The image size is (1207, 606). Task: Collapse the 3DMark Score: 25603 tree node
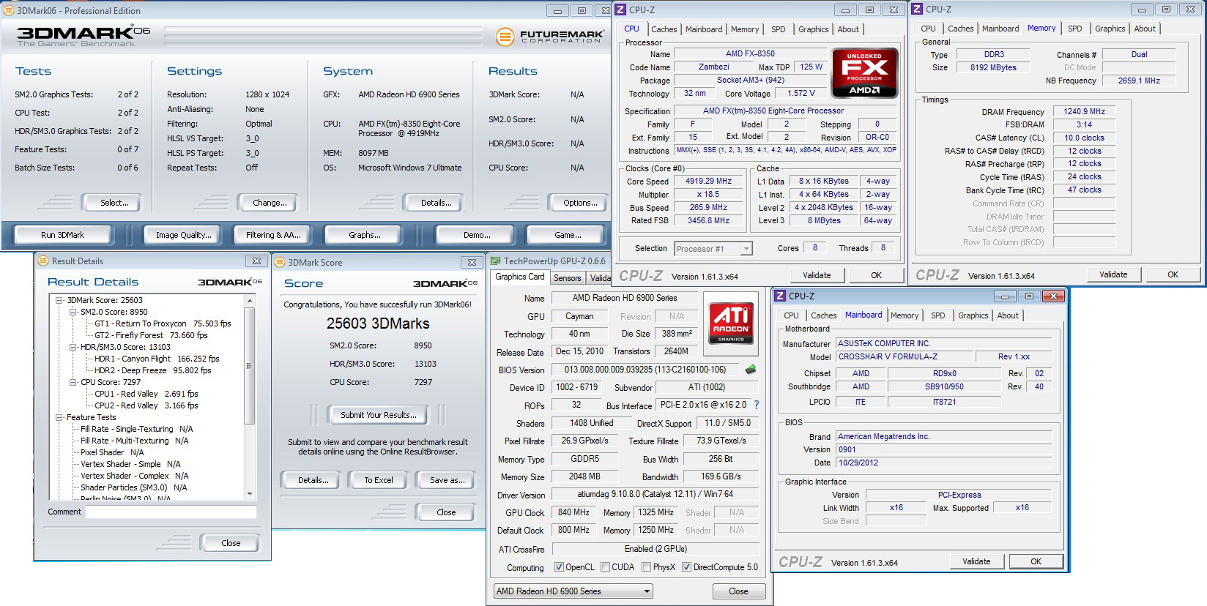[x=59, y=300]
